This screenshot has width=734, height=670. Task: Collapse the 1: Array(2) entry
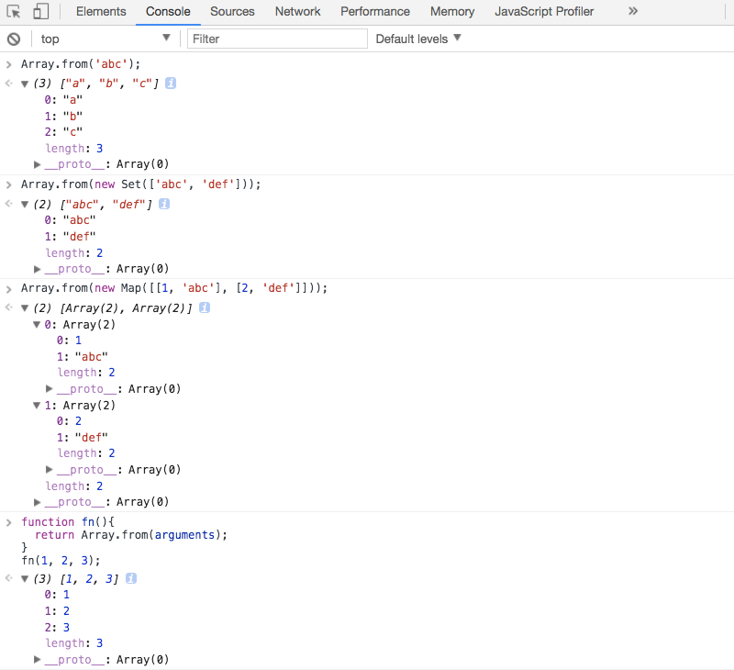click(x=37, y=405)
